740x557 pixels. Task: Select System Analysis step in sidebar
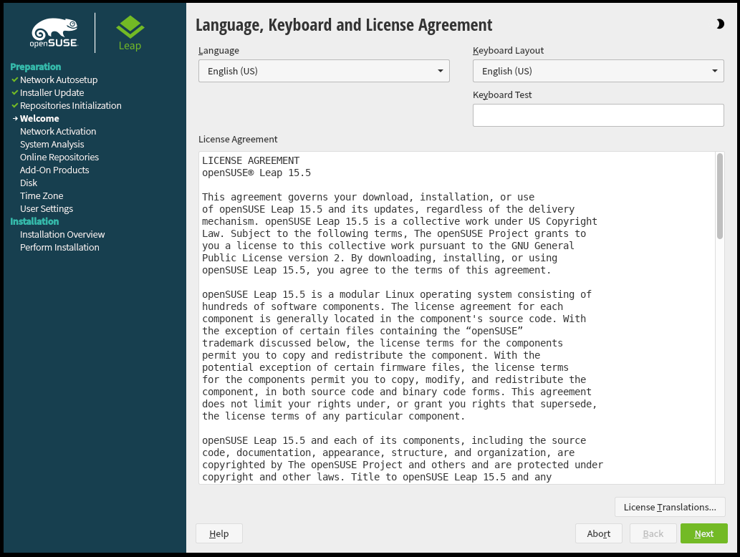[x=52, y=145]
